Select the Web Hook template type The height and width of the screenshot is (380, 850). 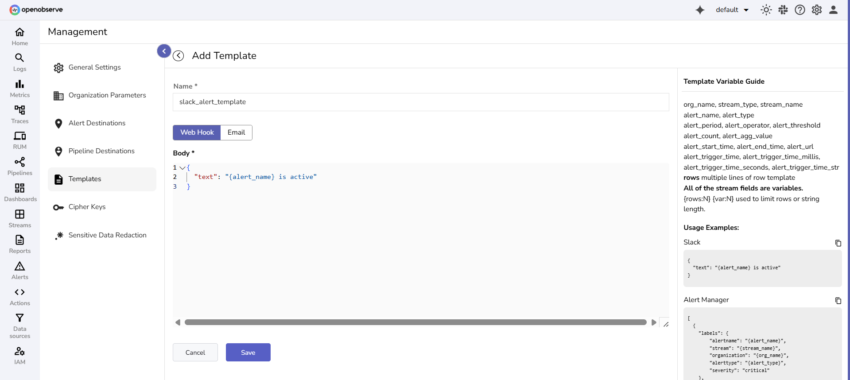pos(197,132)
